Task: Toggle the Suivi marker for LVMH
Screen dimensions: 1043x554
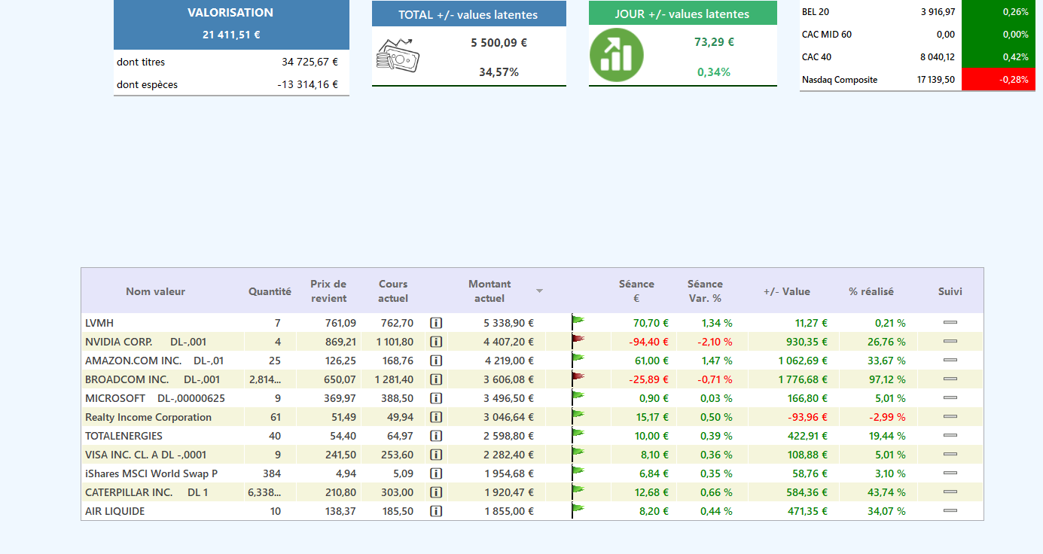Action: 950,323
